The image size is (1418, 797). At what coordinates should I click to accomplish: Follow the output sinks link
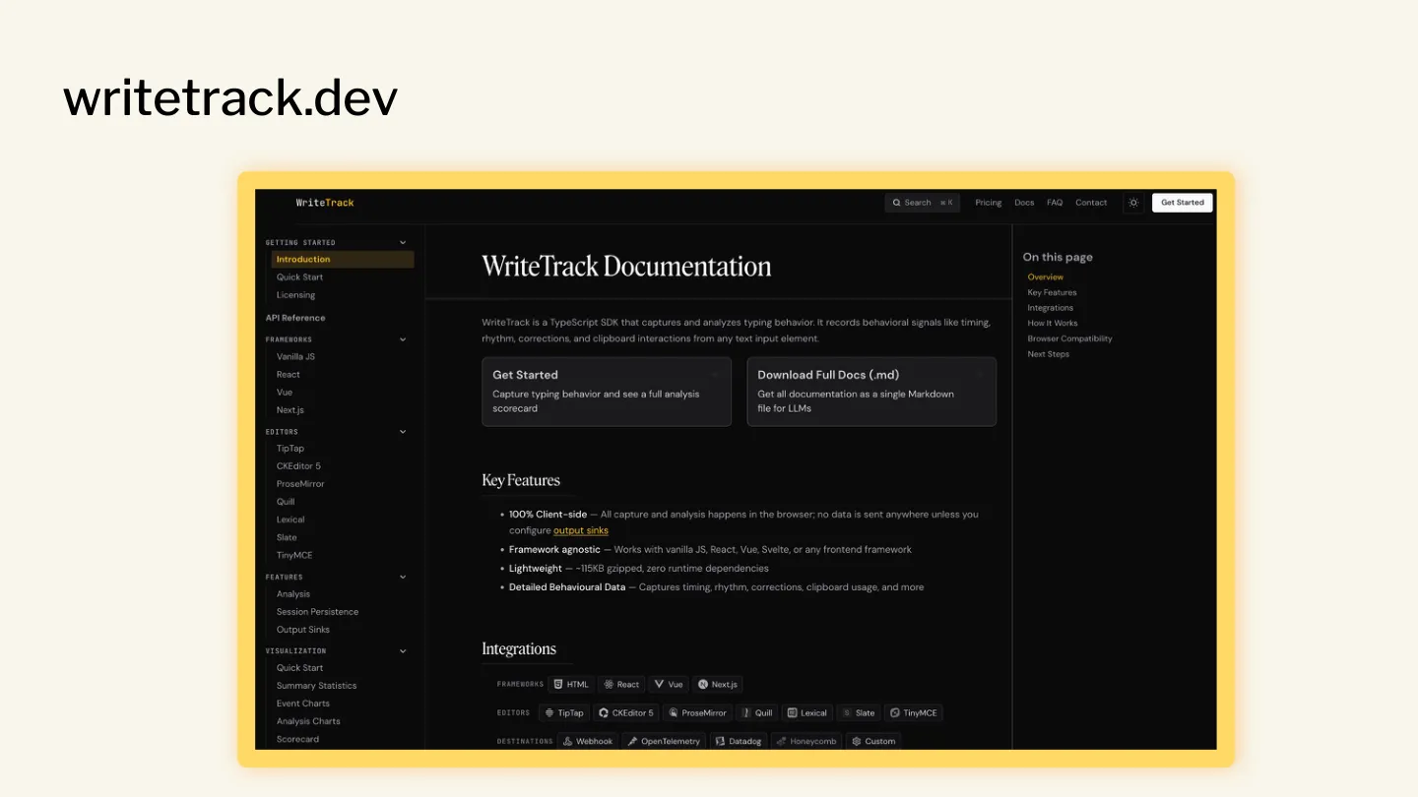coord(581,530)
